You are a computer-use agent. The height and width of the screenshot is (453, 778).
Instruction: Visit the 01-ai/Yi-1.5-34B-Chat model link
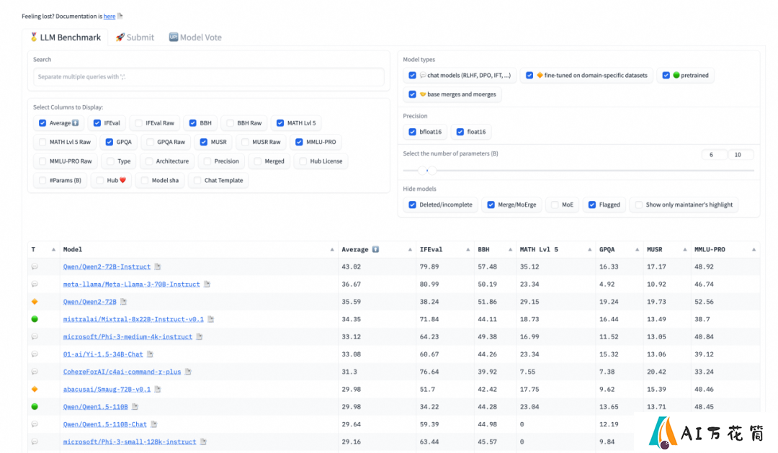tap(103, 354)
